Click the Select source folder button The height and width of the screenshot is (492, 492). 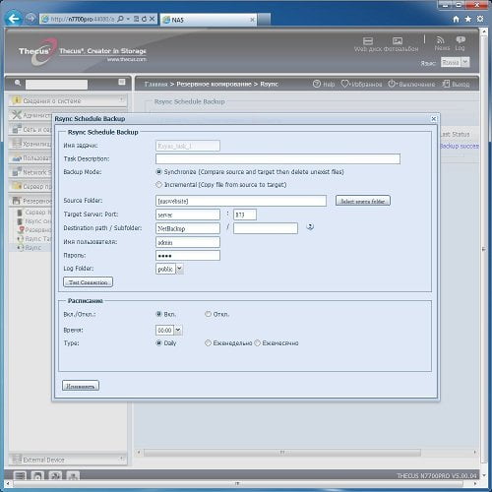pos(363,201)
